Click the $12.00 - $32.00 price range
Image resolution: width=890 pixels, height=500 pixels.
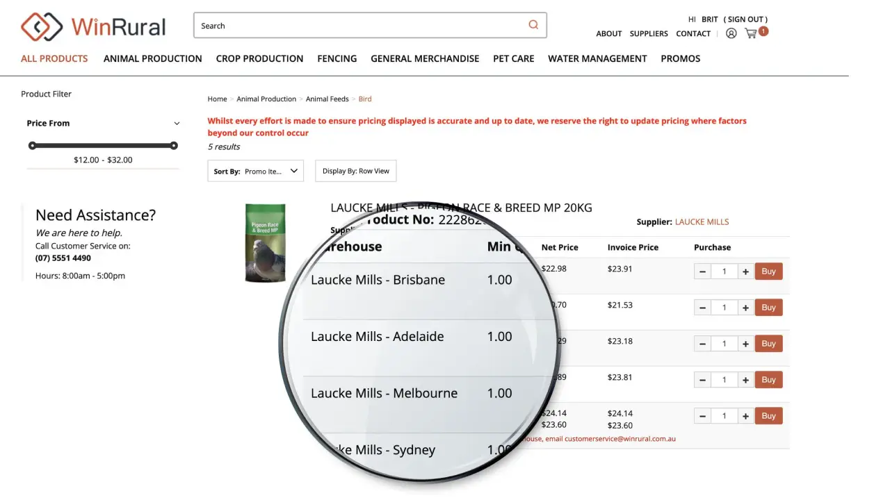pos(103,160)
